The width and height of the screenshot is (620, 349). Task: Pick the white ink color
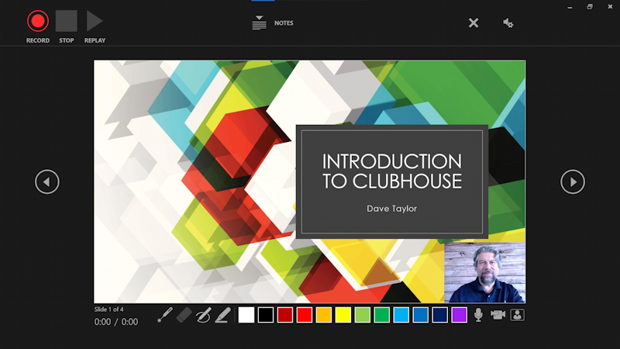(246, 315)
